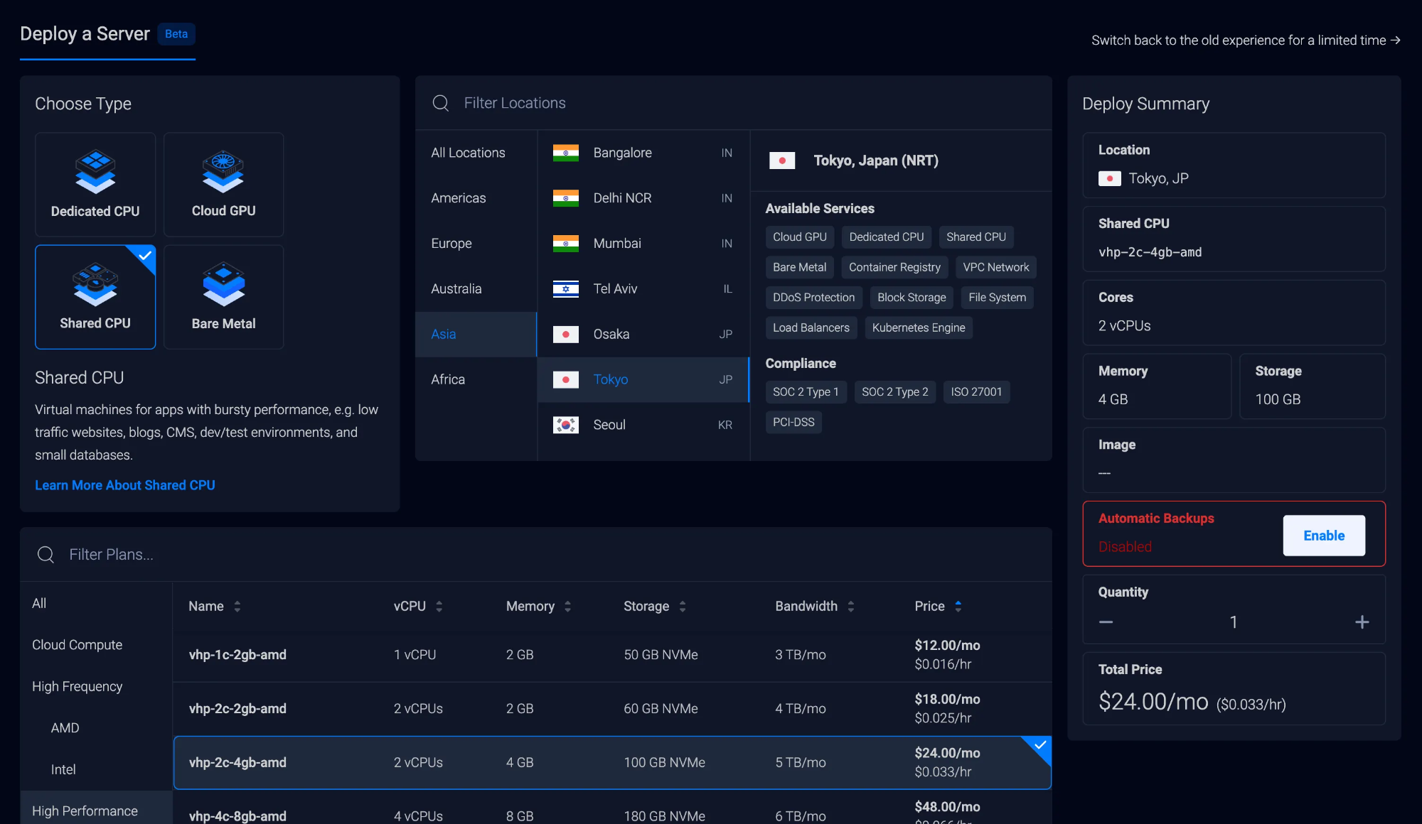Open Learn More About Shared CPU link
1422x824 pixels.
pos(125,485)
